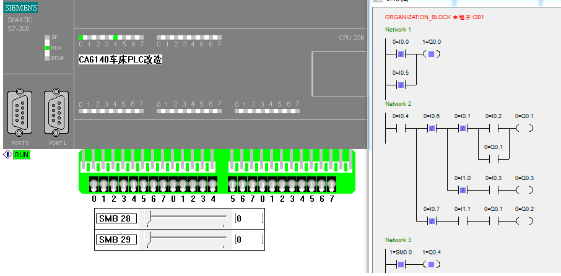
Task: Click the SMB 29 value field
Action: click(249, 239)
